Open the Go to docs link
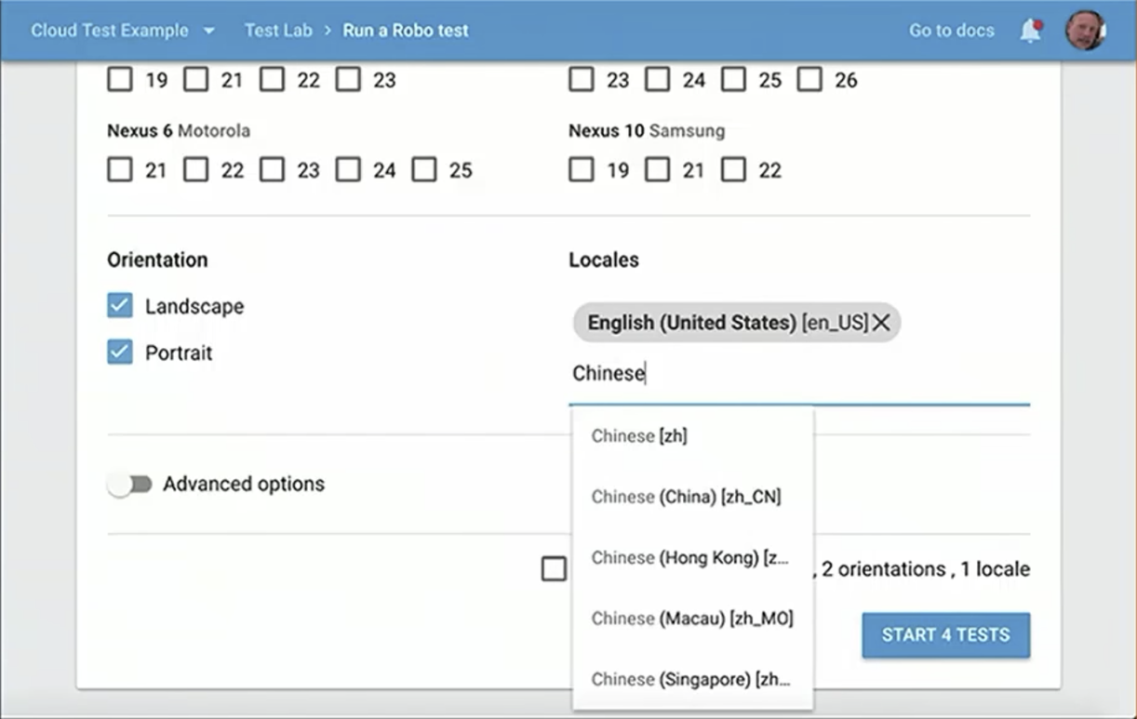Image resolution: width=1137 pixels, height=719 pixels. [951, 30]
